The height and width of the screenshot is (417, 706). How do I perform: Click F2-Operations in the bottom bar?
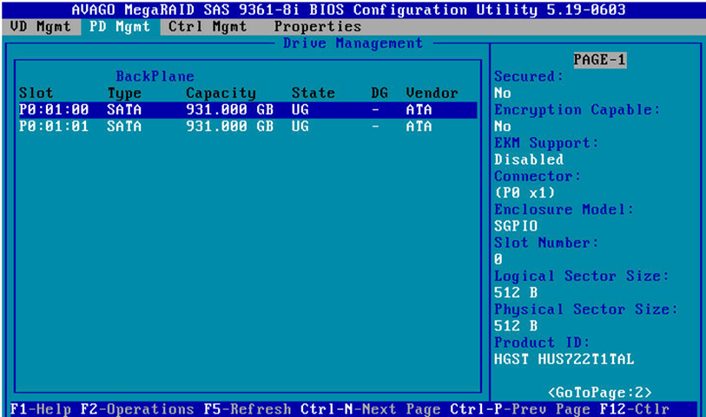pos(137,409)
